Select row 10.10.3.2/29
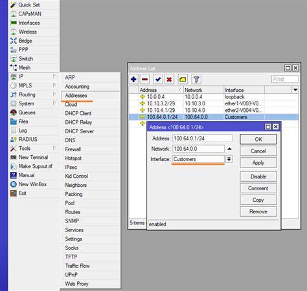The height and width of the screenshot is (291, 307). (214, 103)
